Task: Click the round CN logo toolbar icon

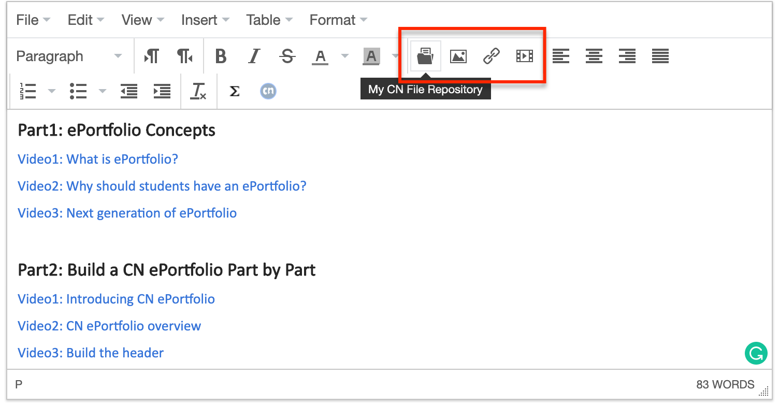Action: click(x=268, y=91)
